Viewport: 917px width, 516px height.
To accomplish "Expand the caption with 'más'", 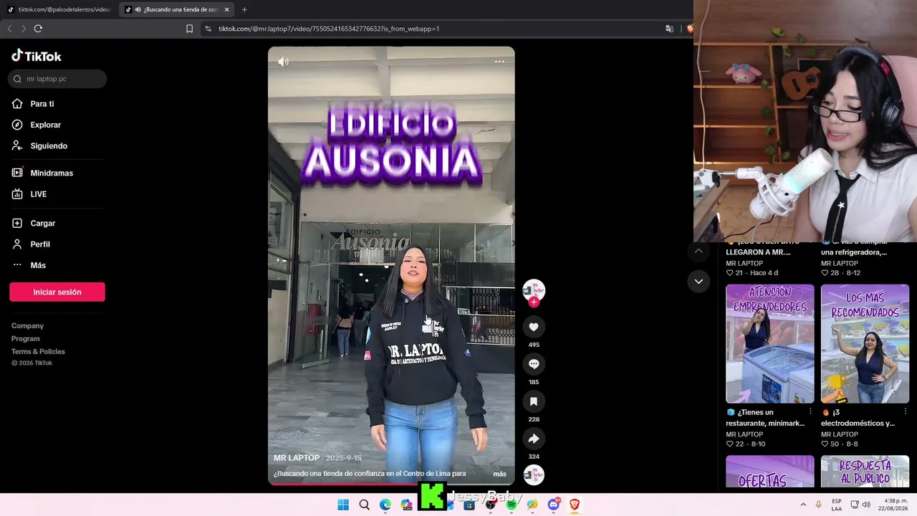I will click(x=500, y=474).
